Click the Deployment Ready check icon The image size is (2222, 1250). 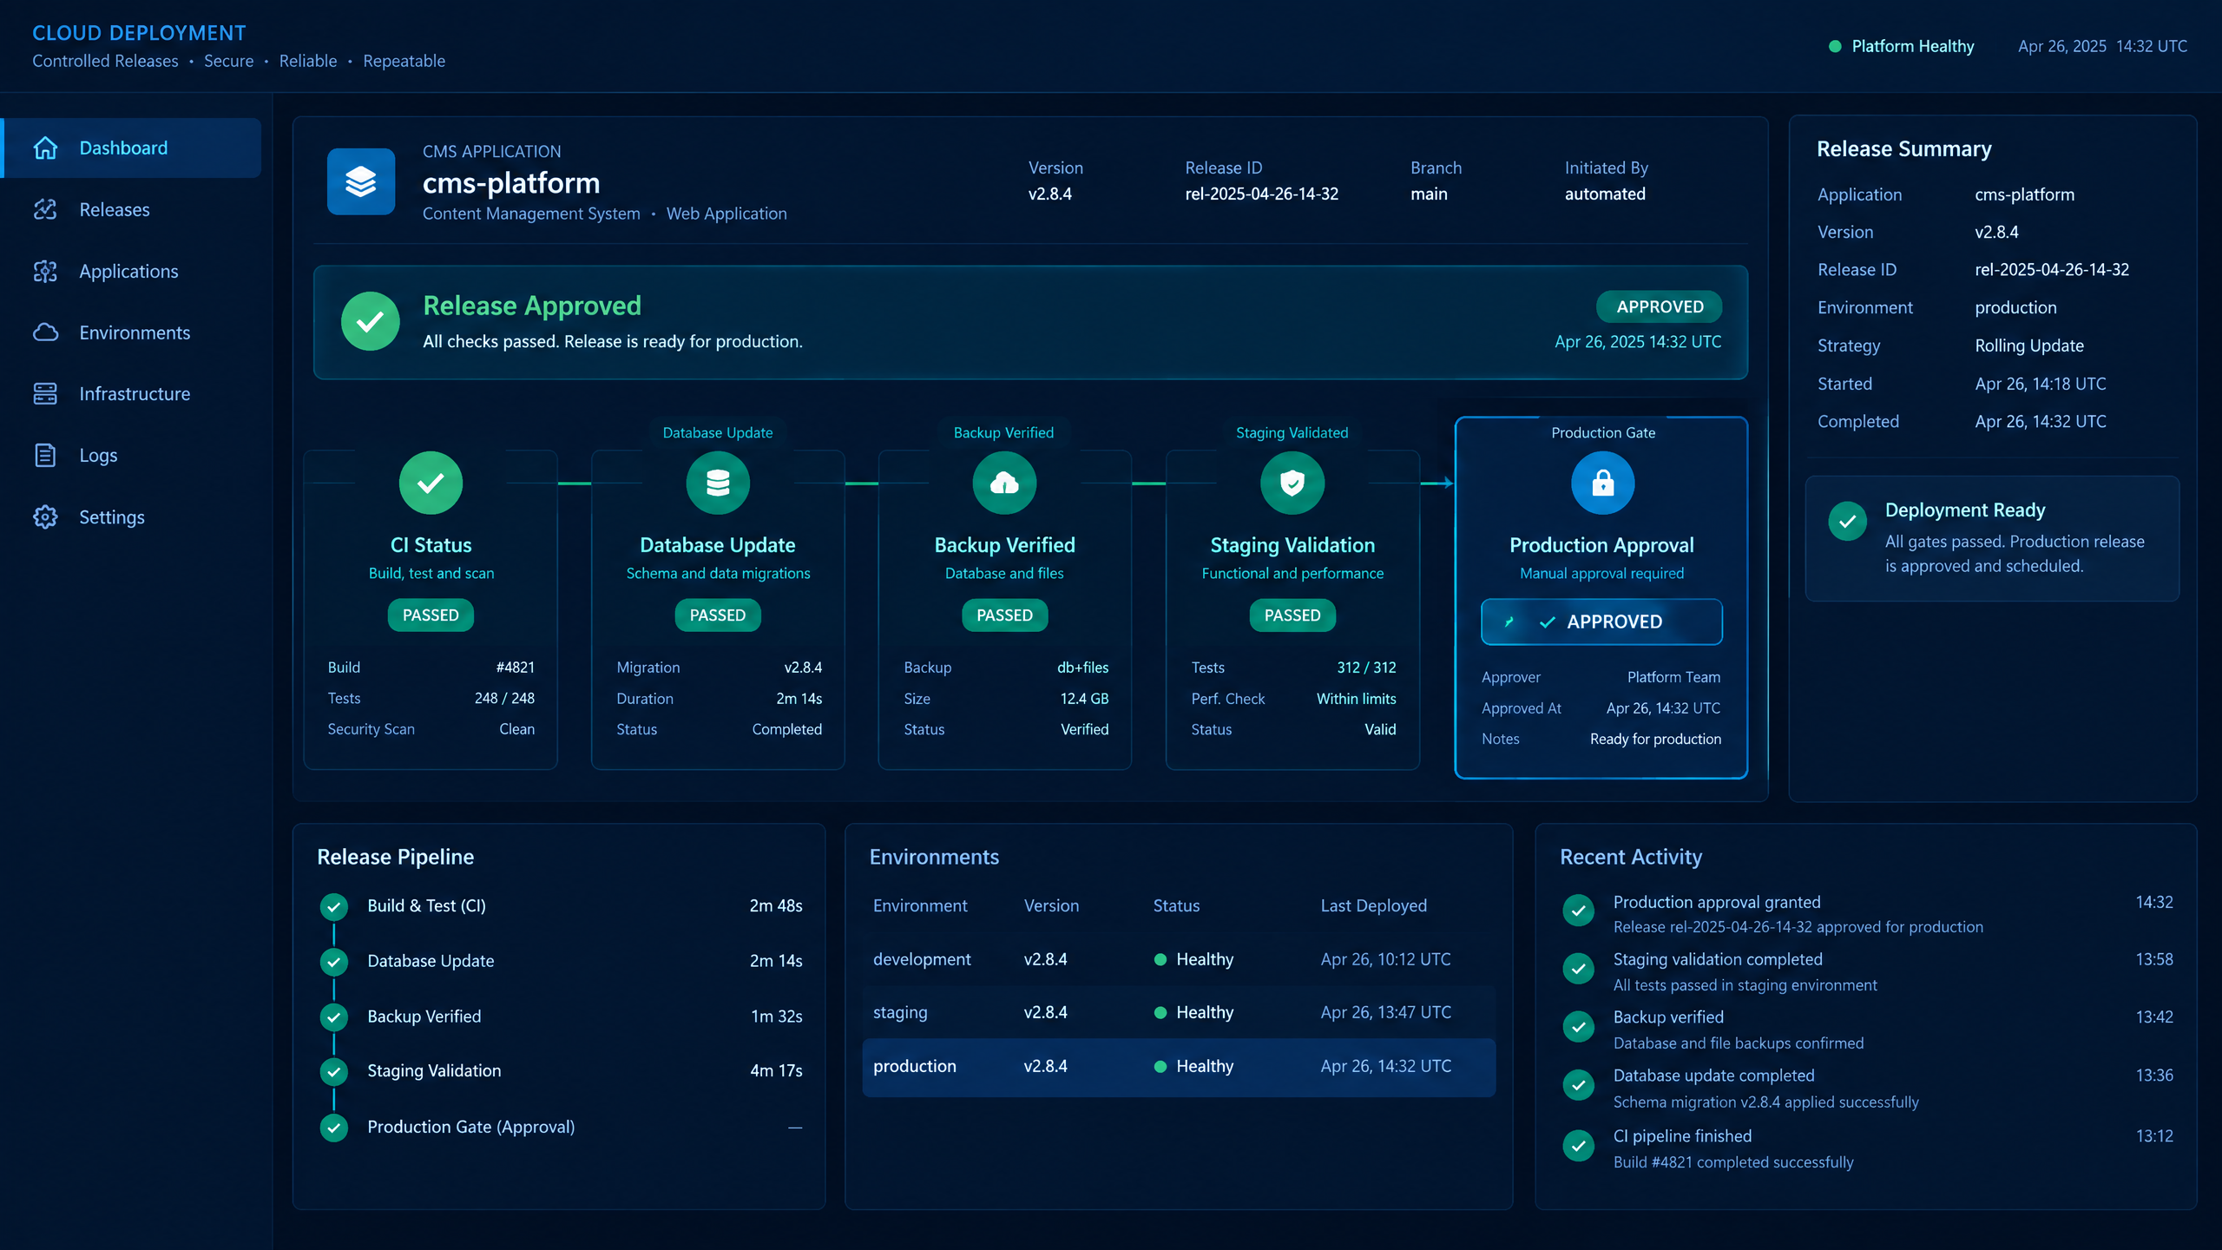(x=1848, y=522)
